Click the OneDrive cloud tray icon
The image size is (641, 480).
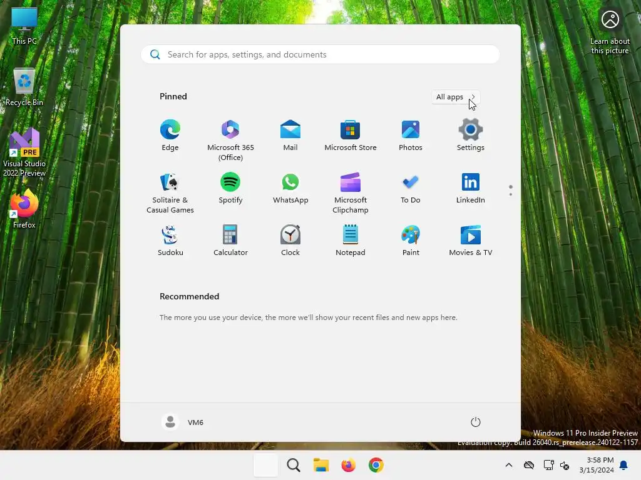528,465
